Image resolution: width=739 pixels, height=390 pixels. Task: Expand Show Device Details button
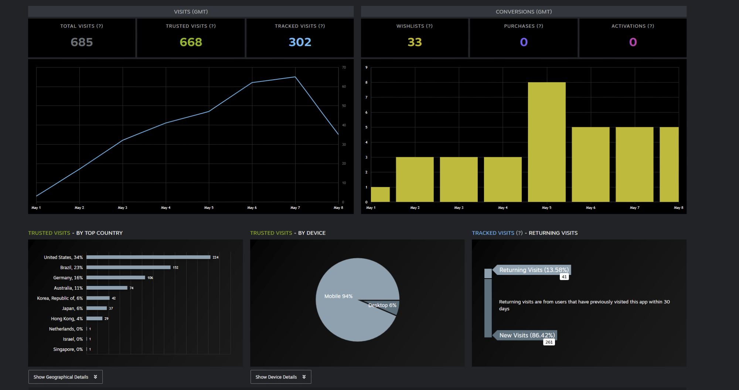point(280,377)
